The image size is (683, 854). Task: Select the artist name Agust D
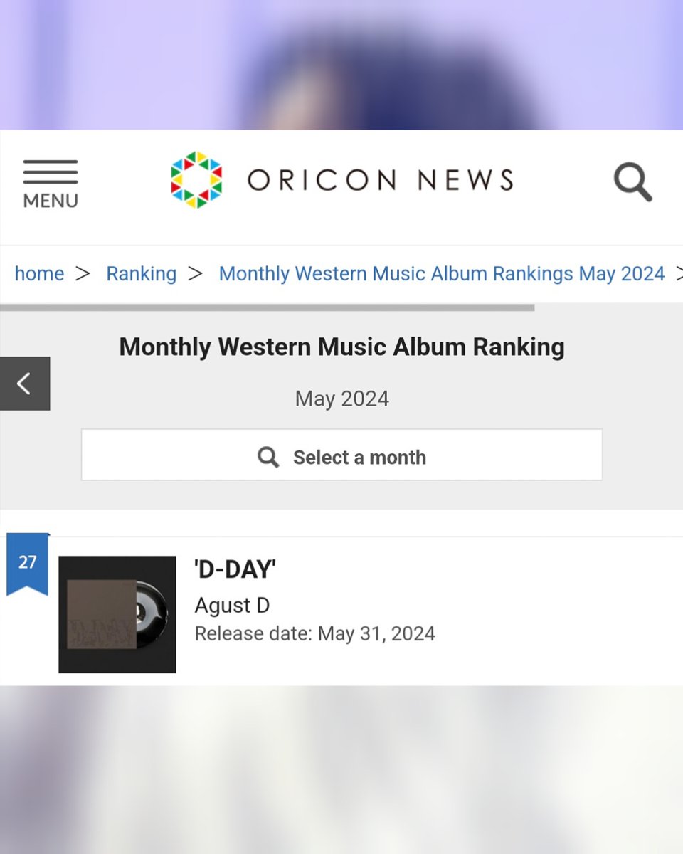[232, 606]
